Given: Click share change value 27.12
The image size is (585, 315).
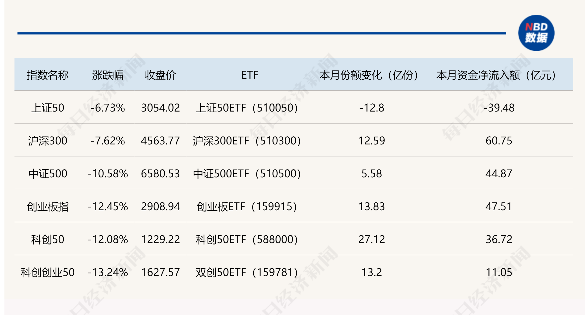Looking at the screenshot, I should tap(372, 240).
